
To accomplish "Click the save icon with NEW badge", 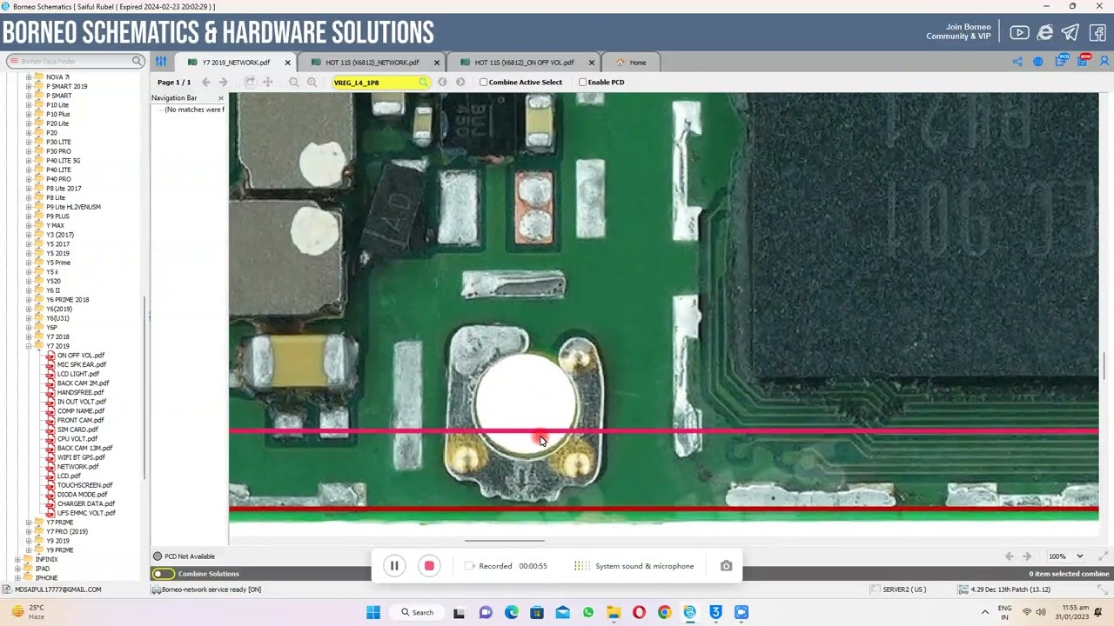I will [1084, 61].
